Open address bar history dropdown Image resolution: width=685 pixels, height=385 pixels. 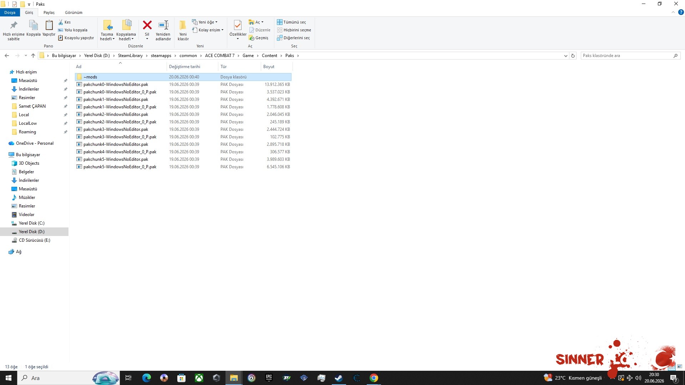click(565, 56)
